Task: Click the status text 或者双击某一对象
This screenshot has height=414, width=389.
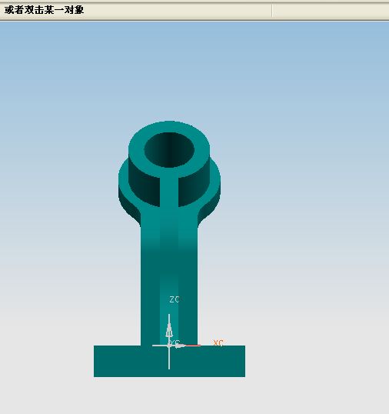Action: (x=44, y=10)
